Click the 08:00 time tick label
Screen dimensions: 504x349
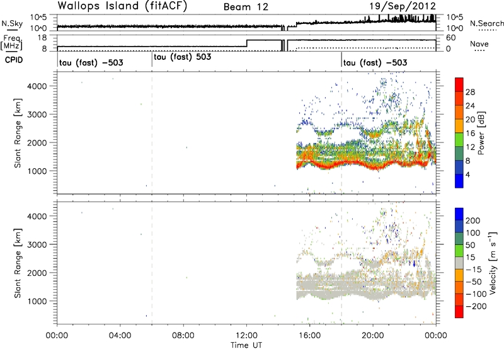[183, 336]
